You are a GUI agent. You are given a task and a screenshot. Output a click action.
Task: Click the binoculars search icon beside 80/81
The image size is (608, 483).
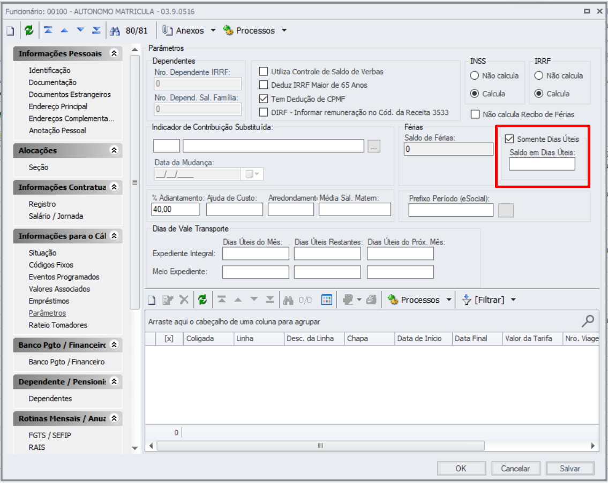[x=115, y=31]
